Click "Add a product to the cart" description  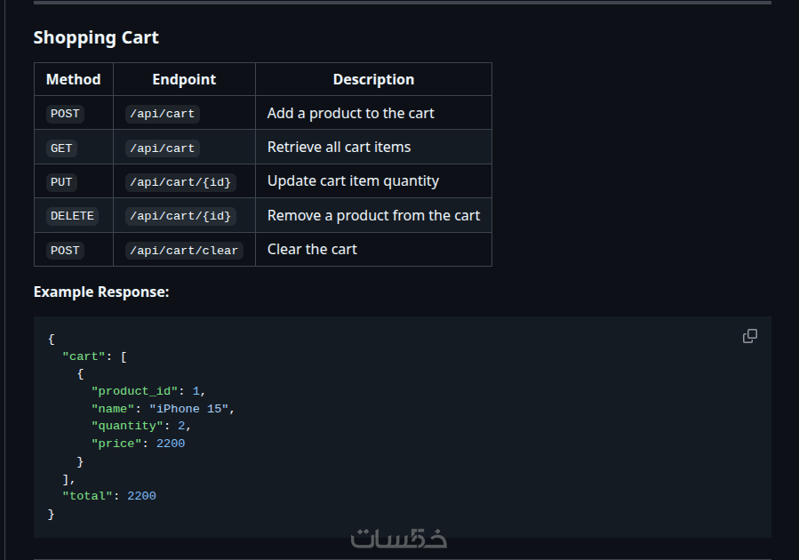351,113
